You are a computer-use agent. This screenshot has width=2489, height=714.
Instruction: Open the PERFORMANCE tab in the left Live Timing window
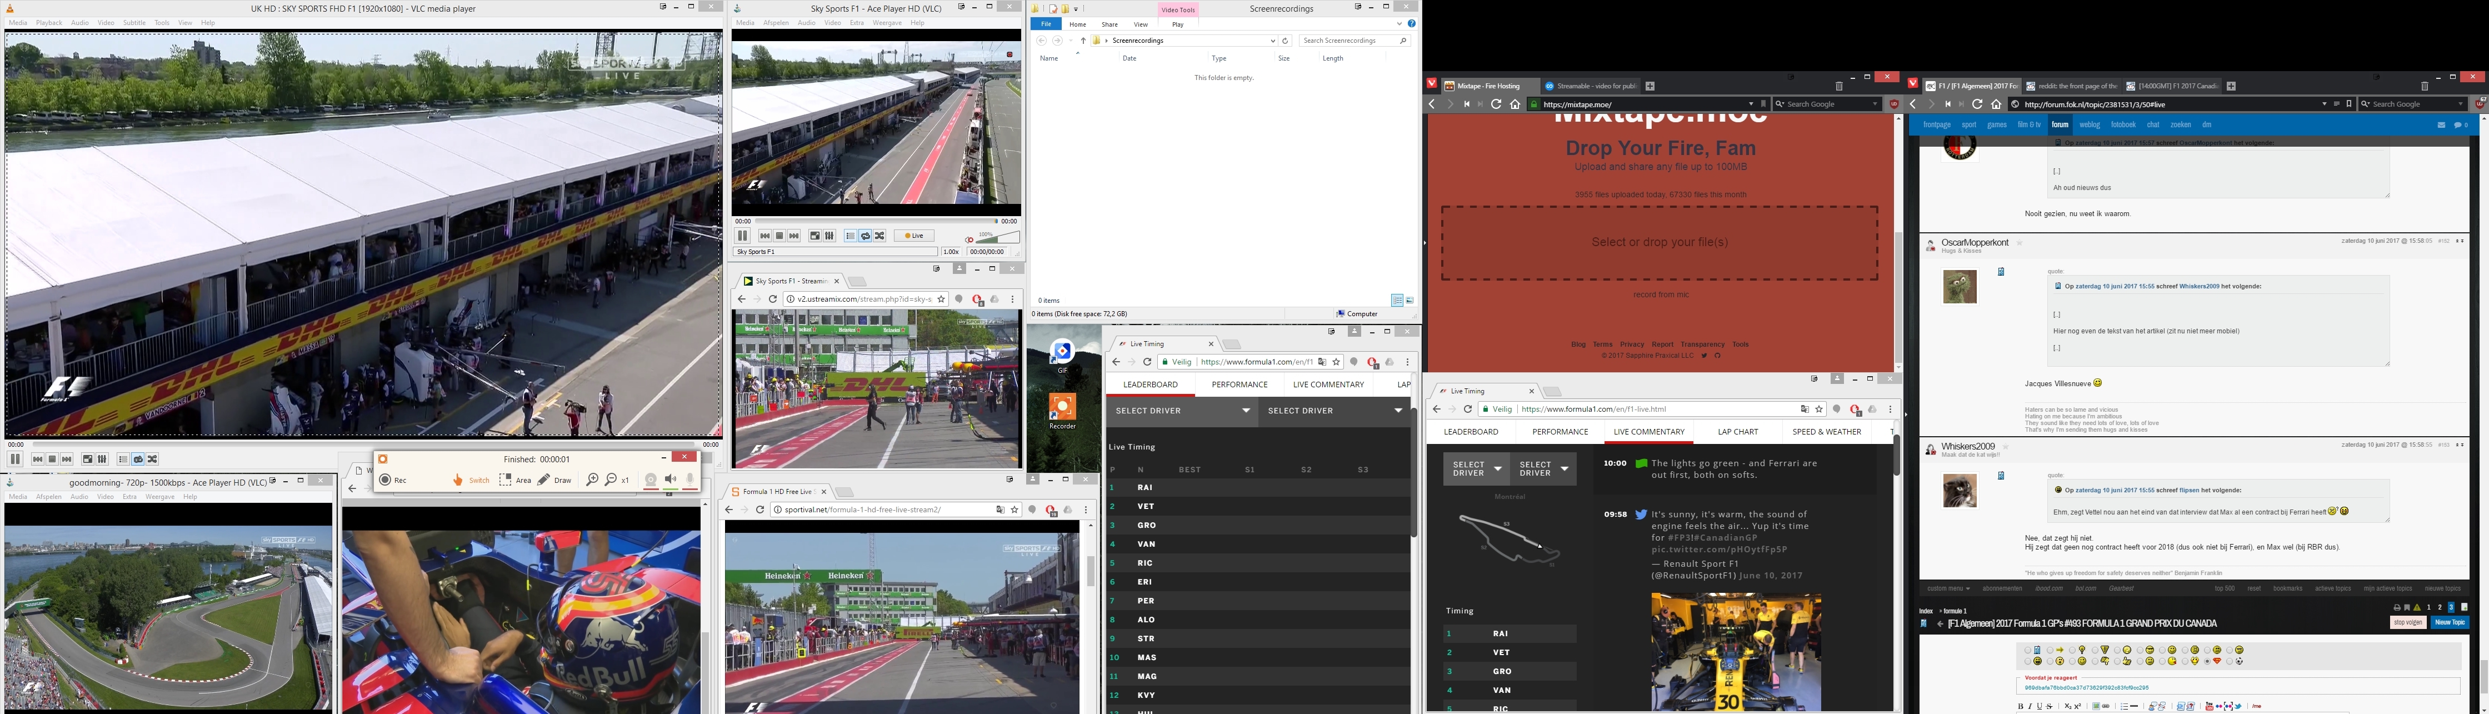pos(1239,385)
